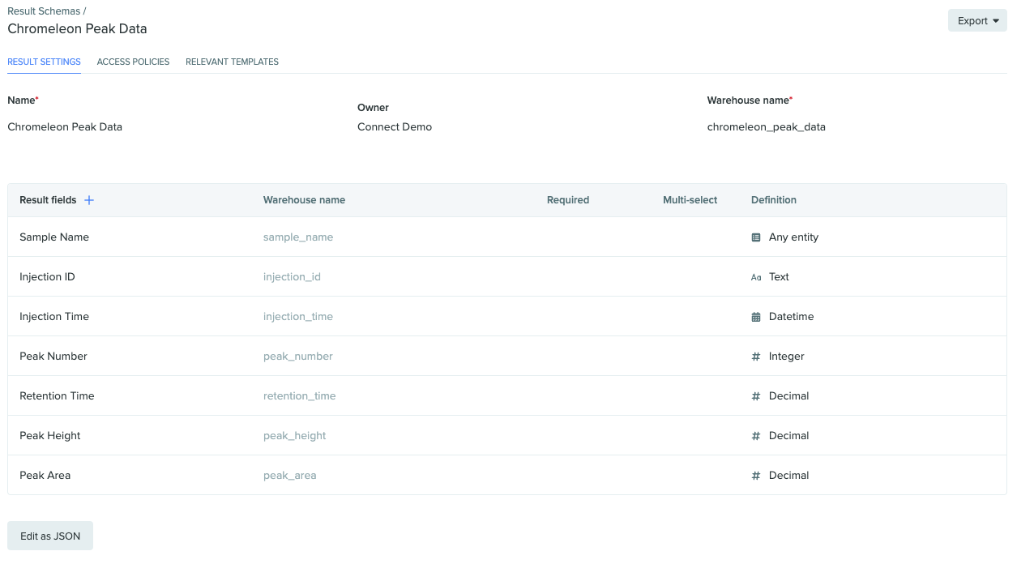Click the Integer hash icon
Image resolution: width=1034 pixels, height=564 pixels.
[x=756, y=357]
